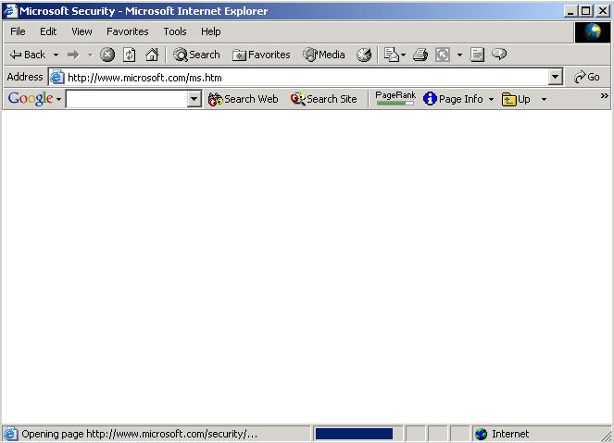Viewport: 614px width, 443px height.
Task: Open the Mail toolbar icon
Action: [392, 55]
